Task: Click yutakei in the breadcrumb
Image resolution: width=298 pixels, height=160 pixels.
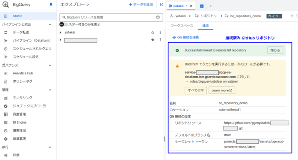Action: click(181, 16)
